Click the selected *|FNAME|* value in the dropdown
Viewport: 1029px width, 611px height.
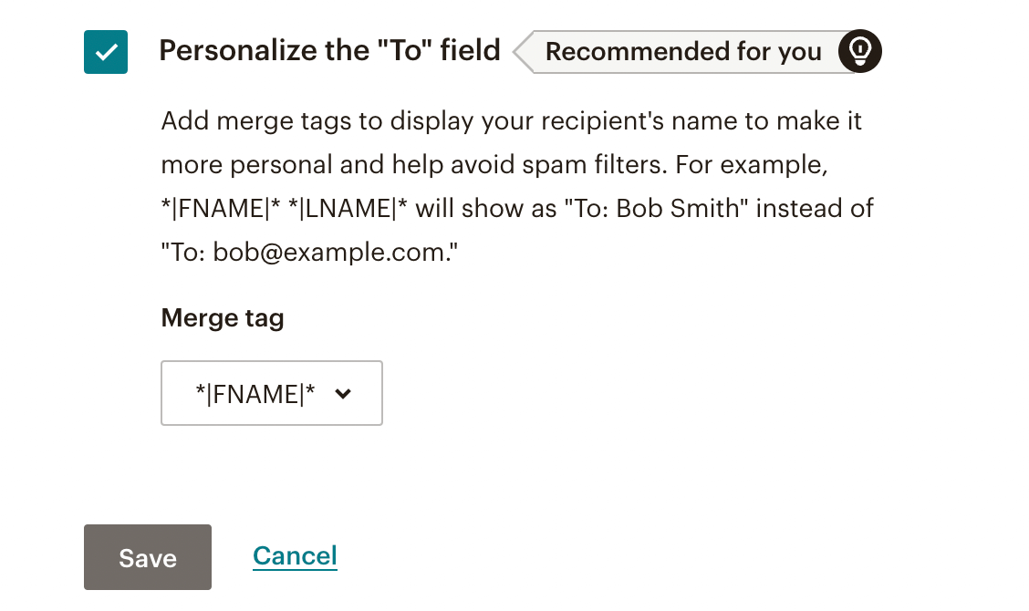(255, 394)
